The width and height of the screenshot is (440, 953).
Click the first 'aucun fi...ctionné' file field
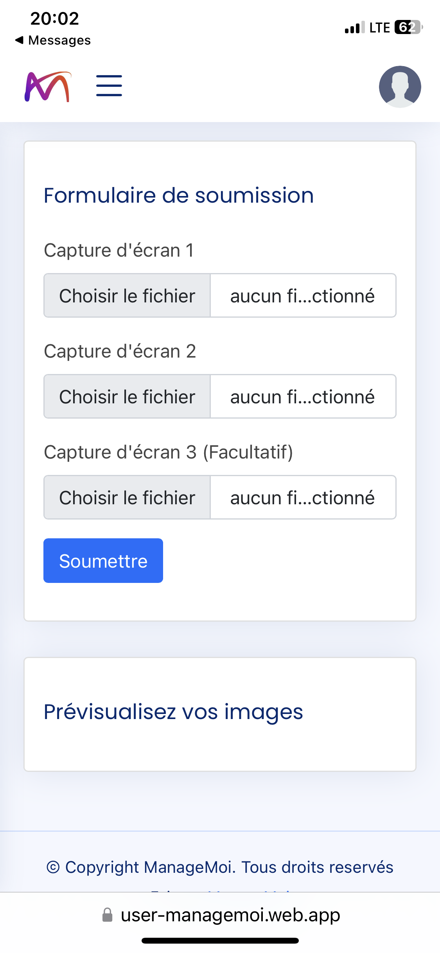click(303, 296)
